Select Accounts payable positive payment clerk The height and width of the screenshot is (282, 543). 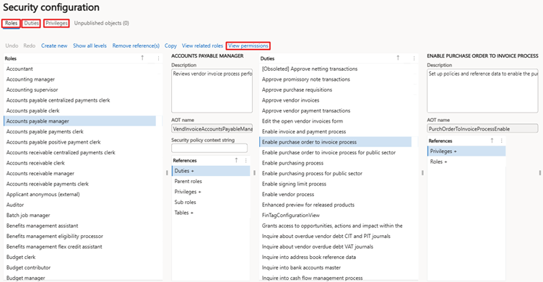pyautogui.click(x=79, y=142)
